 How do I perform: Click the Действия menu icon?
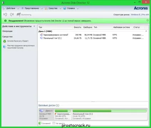(x=4, y=8)
